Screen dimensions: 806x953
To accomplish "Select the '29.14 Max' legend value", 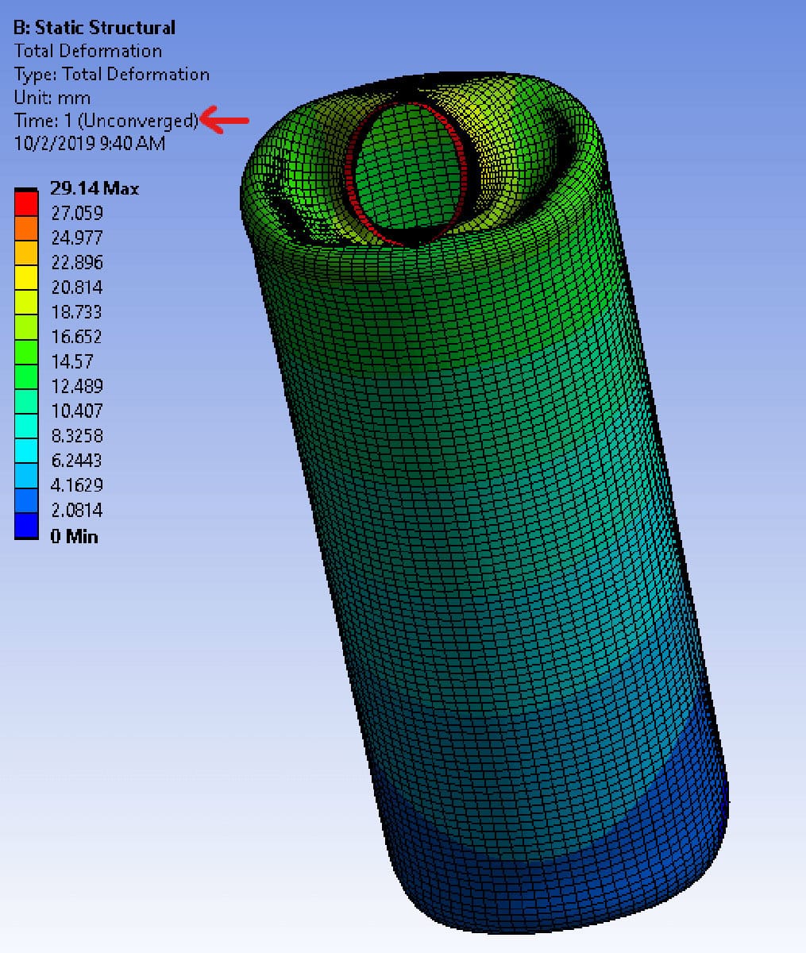I will pos(94,189).
